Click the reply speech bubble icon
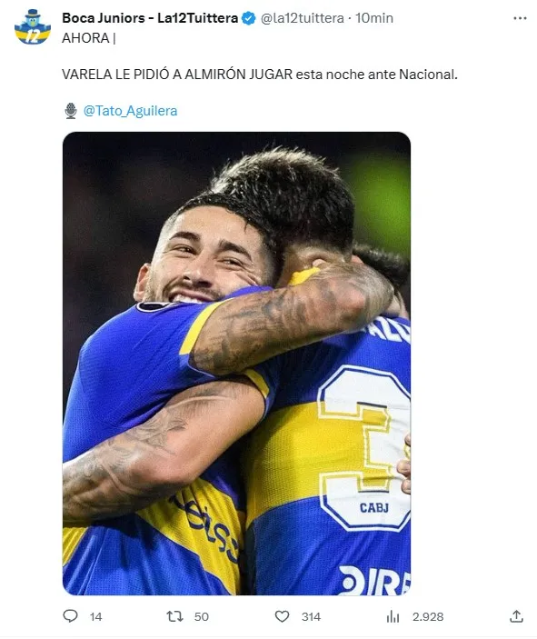Viewport: 537px width, 639px height. click(x=70, y=615)
